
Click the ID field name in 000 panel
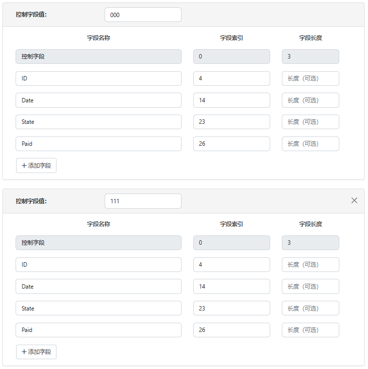click(98, 78)
